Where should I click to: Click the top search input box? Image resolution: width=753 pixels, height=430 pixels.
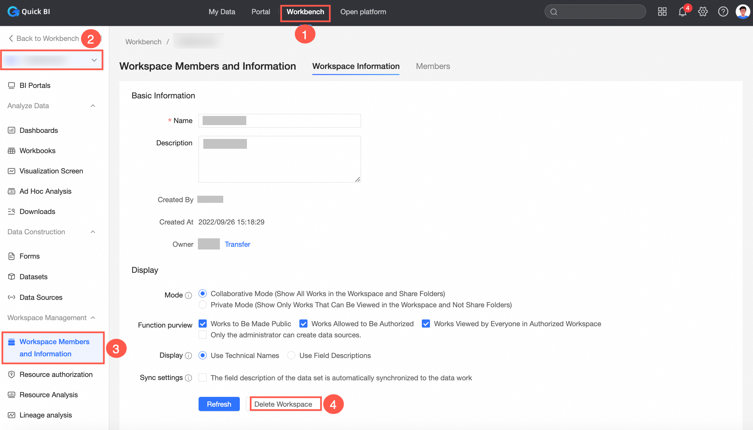595,12
